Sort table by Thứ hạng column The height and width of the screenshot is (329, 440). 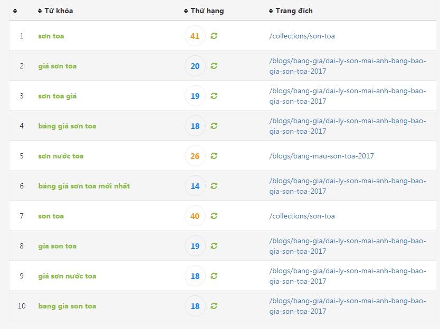point(204,11)
